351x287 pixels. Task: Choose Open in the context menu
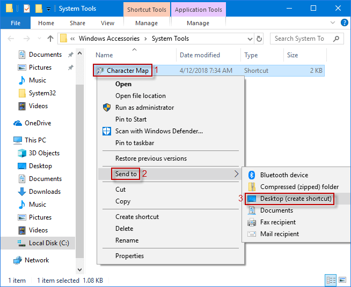point(171,84)
